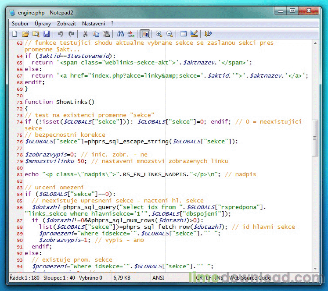Viewport: 328px width, 291px height.
Task: Open the Nastavení menu
Action: (94, 23)
